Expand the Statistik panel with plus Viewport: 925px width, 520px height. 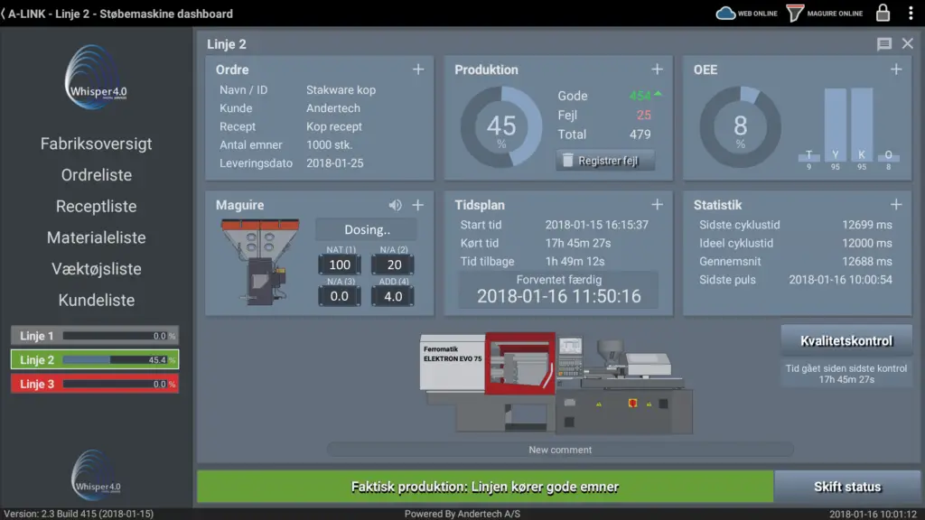[x=896, y=205]
